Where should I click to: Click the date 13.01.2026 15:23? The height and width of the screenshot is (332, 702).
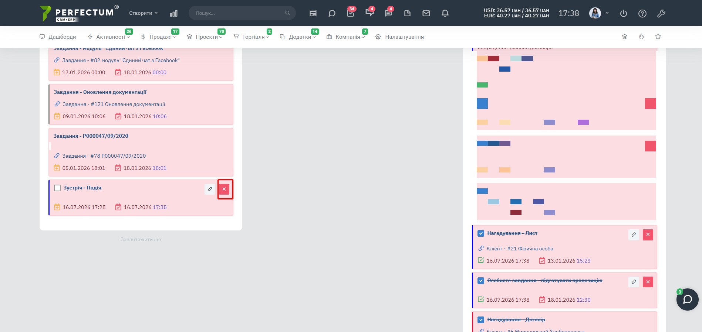[x=569, y=261]
